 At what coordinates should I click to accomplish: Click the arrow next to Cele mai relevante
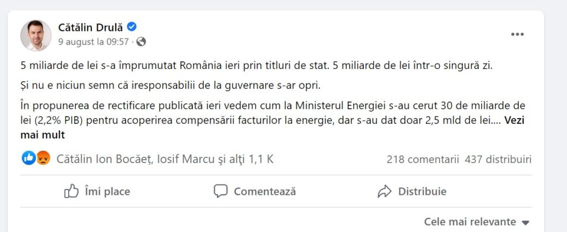point(526,223)
